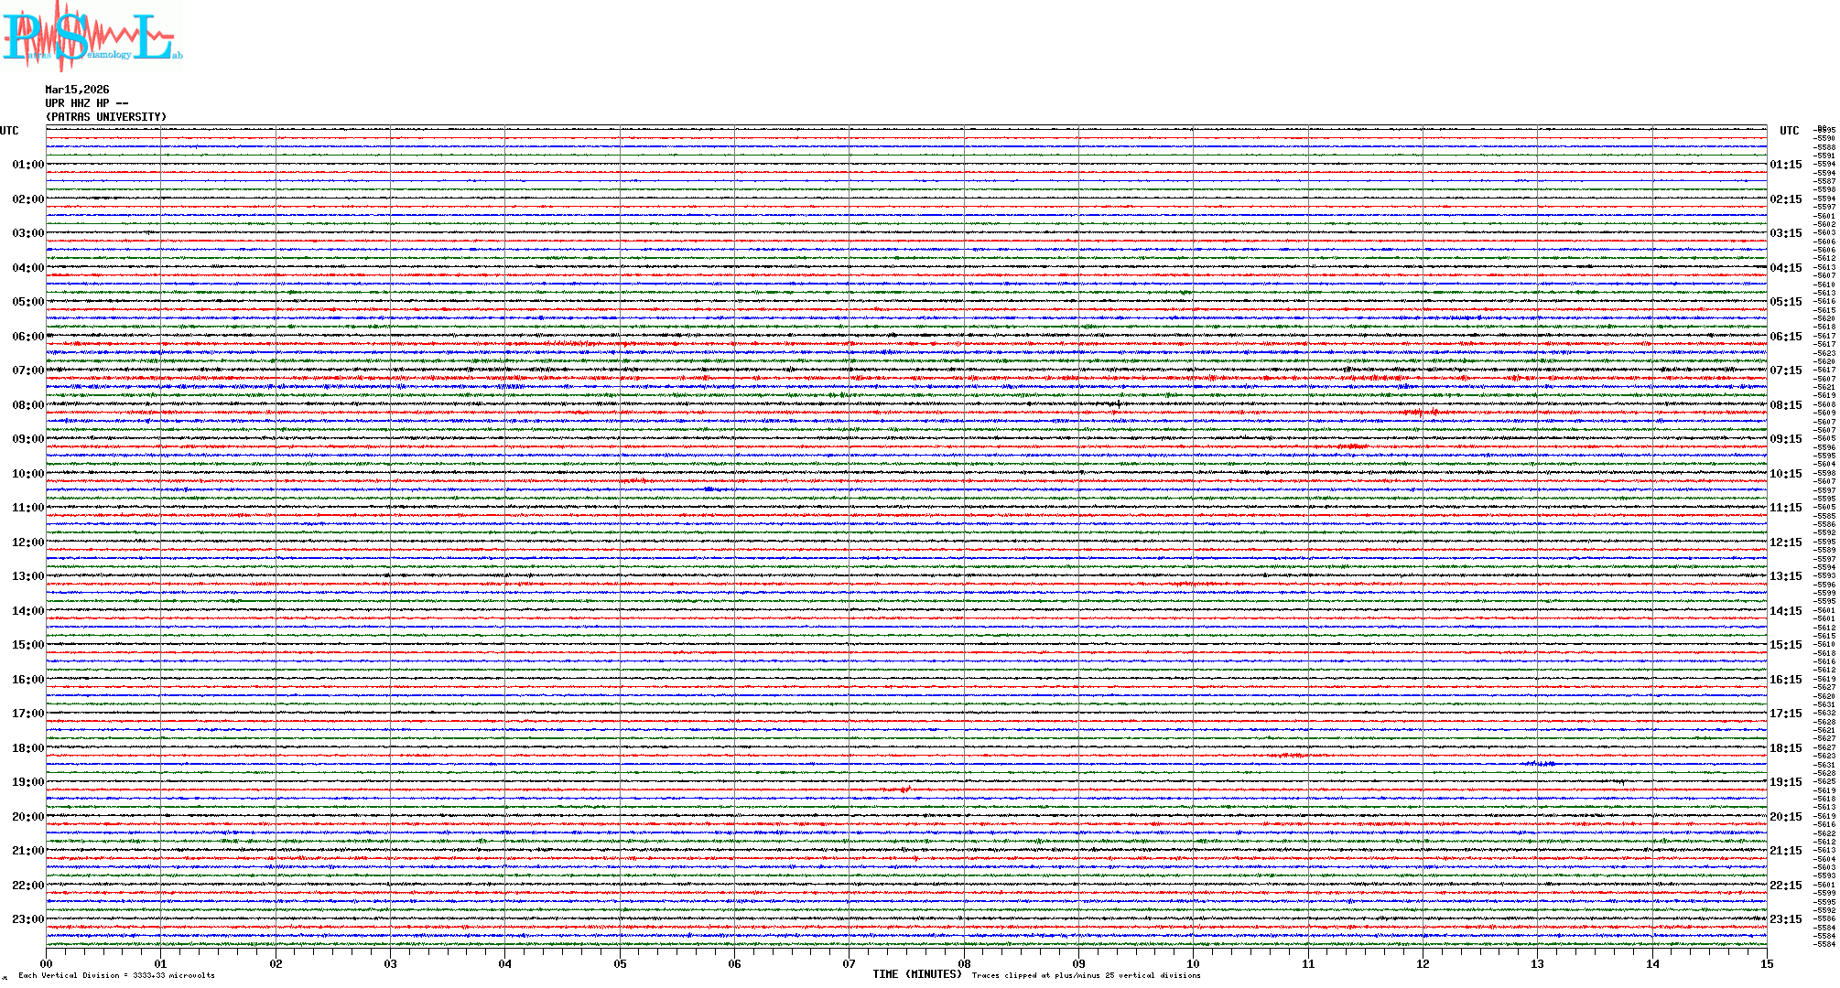Click the 22:15 time label on right

click(1785, 886)
